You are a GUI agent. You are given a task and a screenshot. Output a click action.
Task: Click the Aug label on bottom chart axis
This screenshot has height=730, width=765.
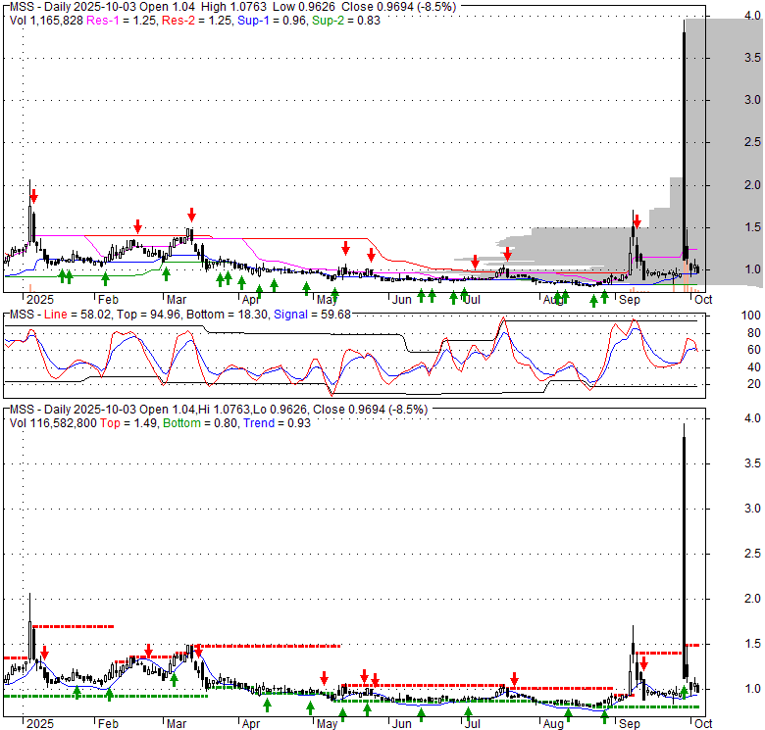(553, 722)
